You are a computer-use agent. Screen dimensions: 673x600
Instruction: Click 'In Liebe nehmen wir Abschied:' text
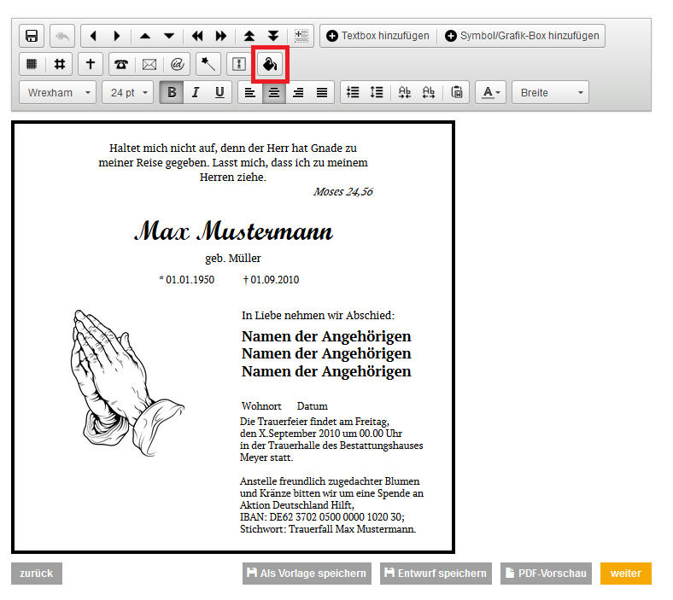318,316
